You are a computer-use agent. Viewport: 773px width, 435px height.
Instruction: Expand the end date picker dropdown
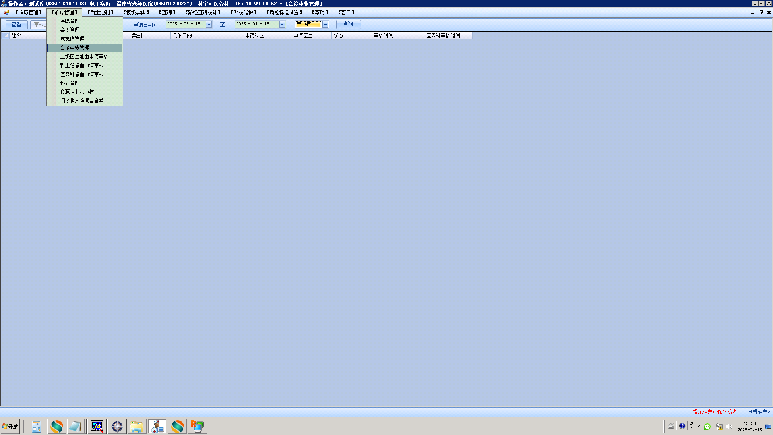[282, 25]
